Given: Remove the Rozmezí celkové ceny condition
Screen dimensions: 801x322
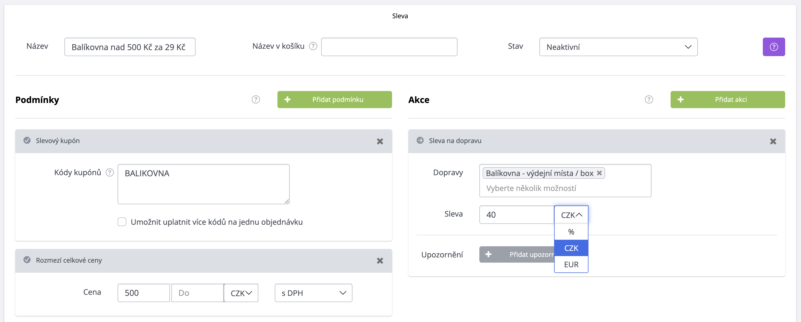Looking at the screenshot, I should (x=380, y=261).
